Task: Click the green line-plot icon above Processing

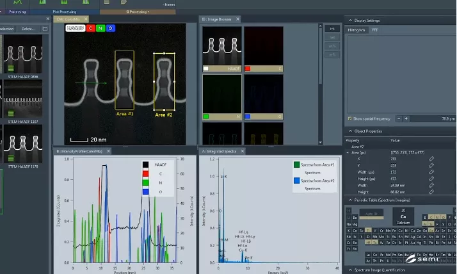Action: point(17,2)
